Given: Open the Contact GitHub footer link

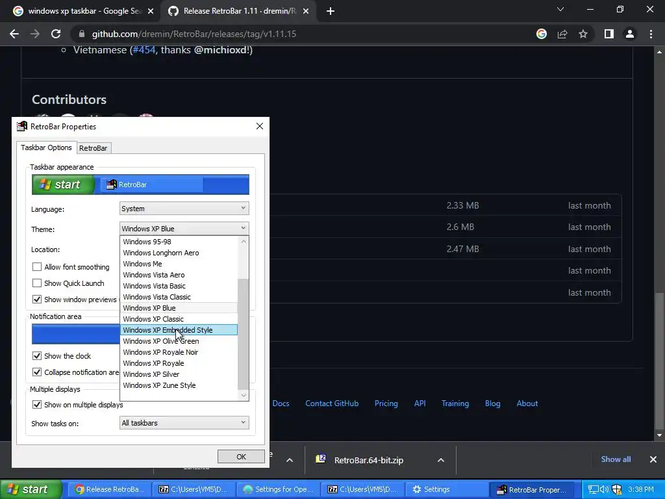Looking at the screenshot, I should pos(332,403).
